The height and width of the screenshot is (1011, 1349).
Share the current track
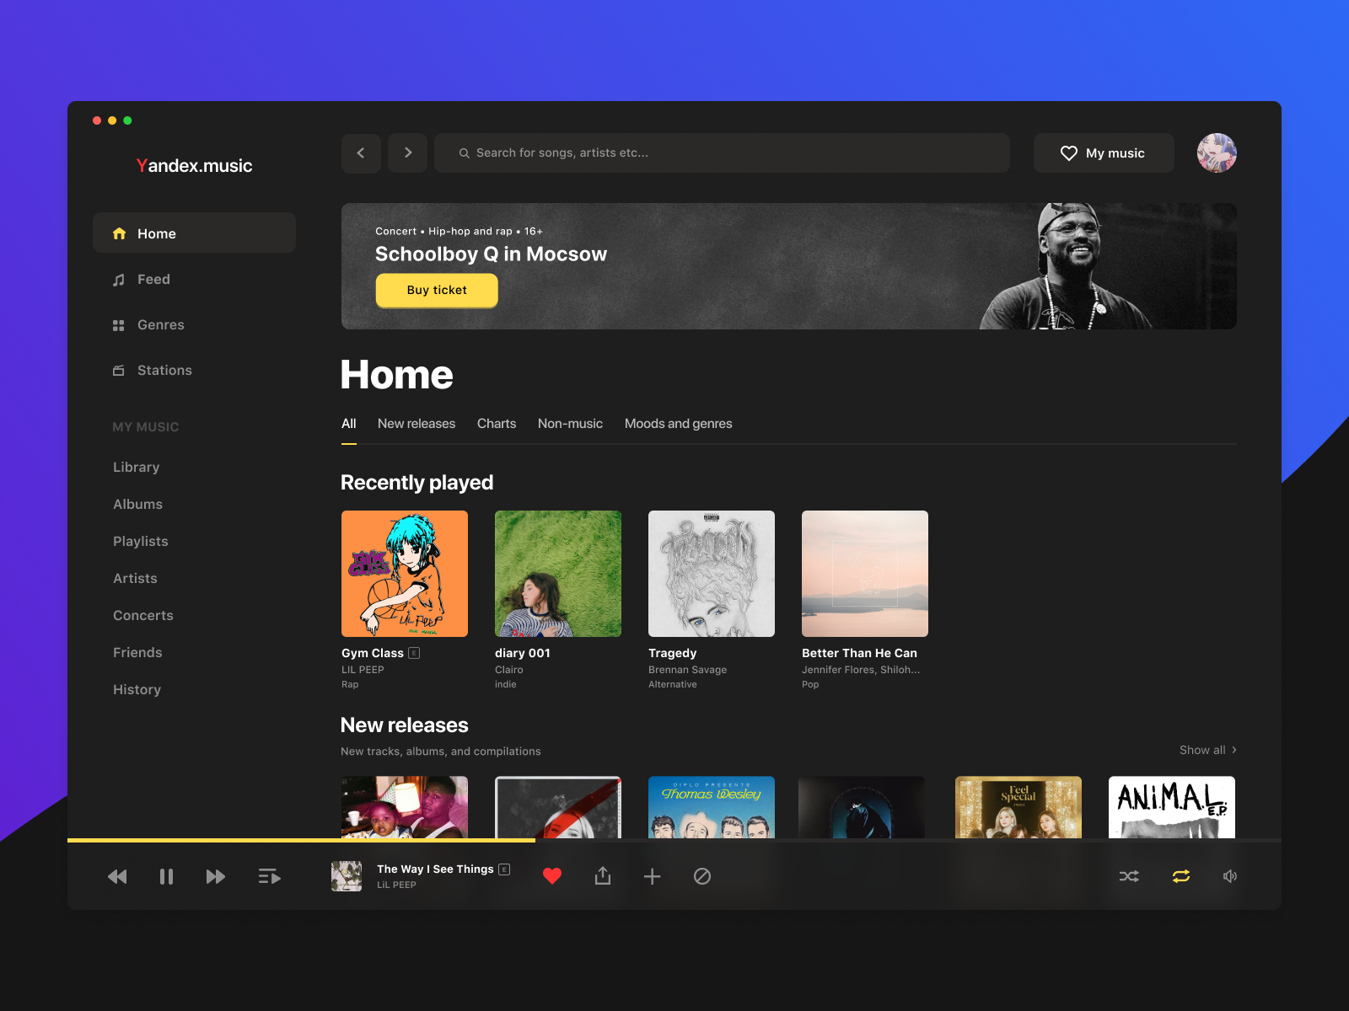tap(602, 876)
